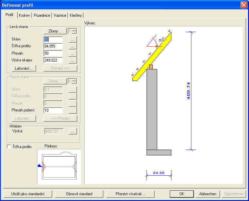Click the Výška okapu field 249.022
Image resolution: width=249 pixels, height=201 pixels.
tap(53, 60)
